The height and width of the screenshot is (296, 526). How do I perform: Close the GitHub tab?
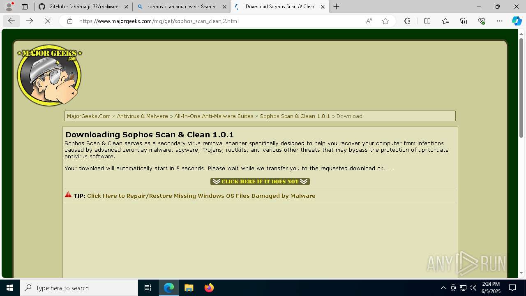tap(126, 7)
